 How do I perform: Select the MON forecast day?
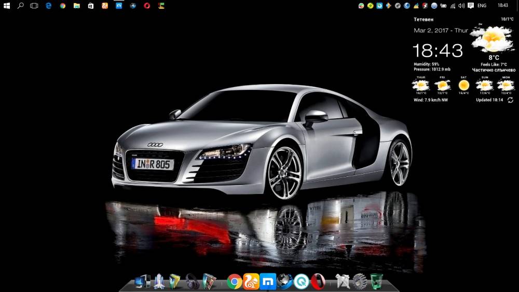506,86
